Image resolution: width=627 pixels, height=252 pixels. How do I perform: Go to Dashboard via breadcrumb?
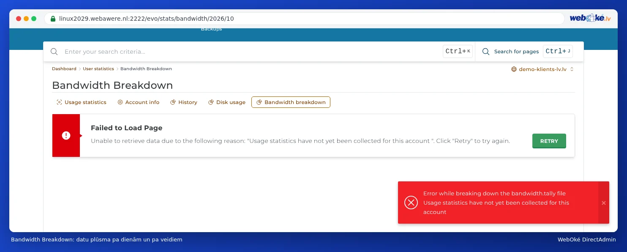click(x=64, y=68)
